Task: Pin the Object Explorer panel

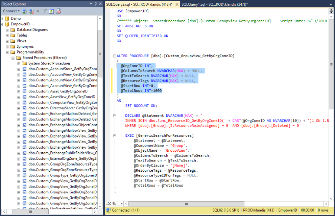Action: 96,4
